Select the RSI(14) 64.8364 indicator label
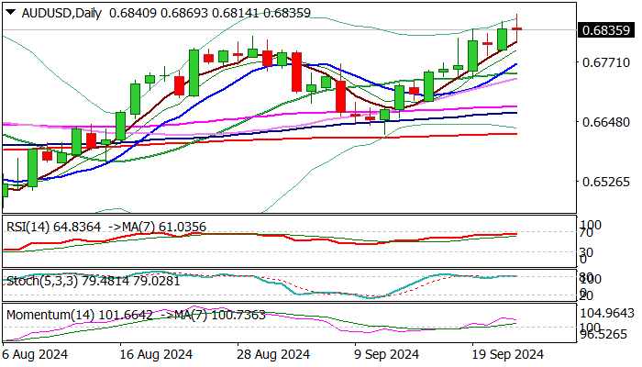Image resolution: width=642 pixels, height=367 pixels. [x=53, y=227]
